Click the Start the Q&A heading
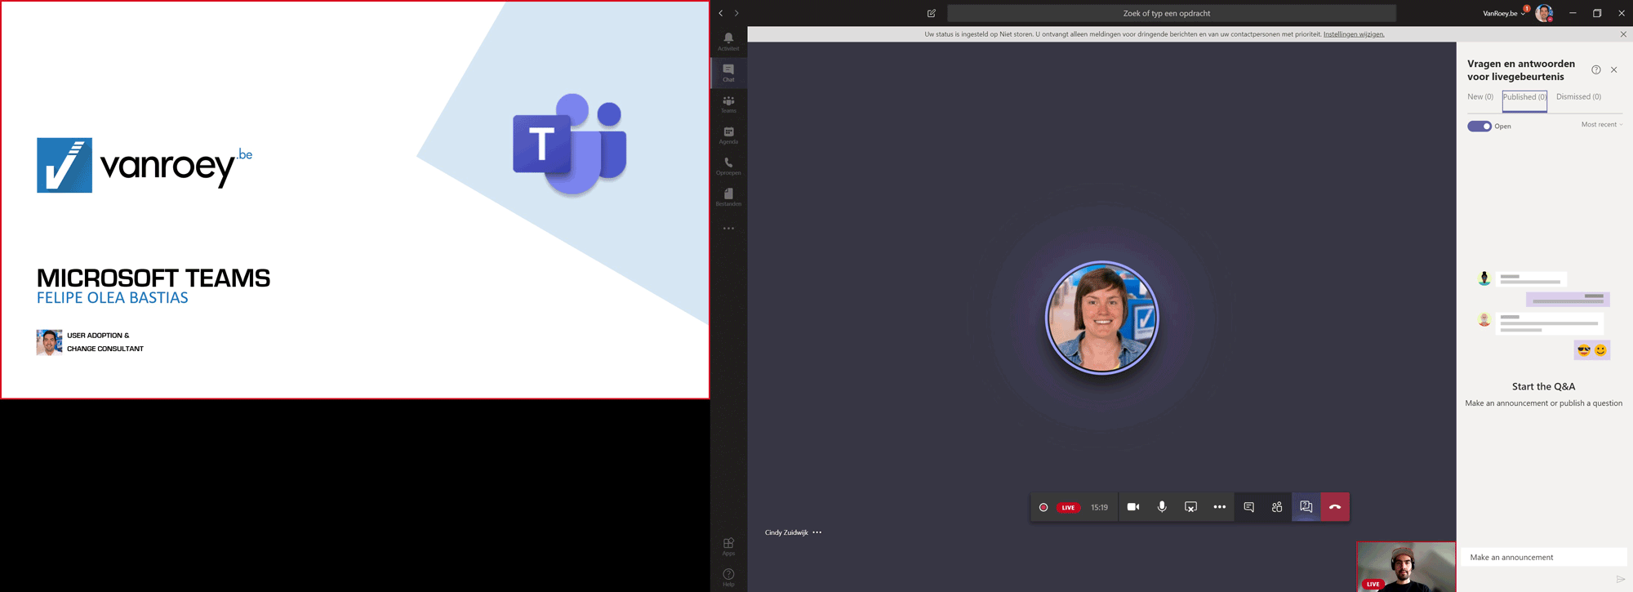This screenshot has width=1633, height=592. point(1543,387)
